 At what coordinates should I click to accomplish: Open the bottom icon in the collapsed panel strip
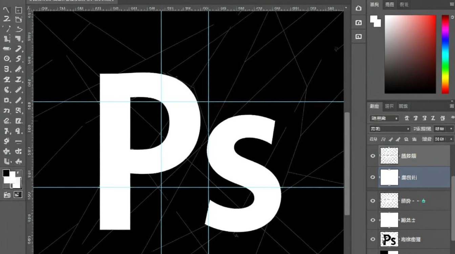tap(359, 36)
